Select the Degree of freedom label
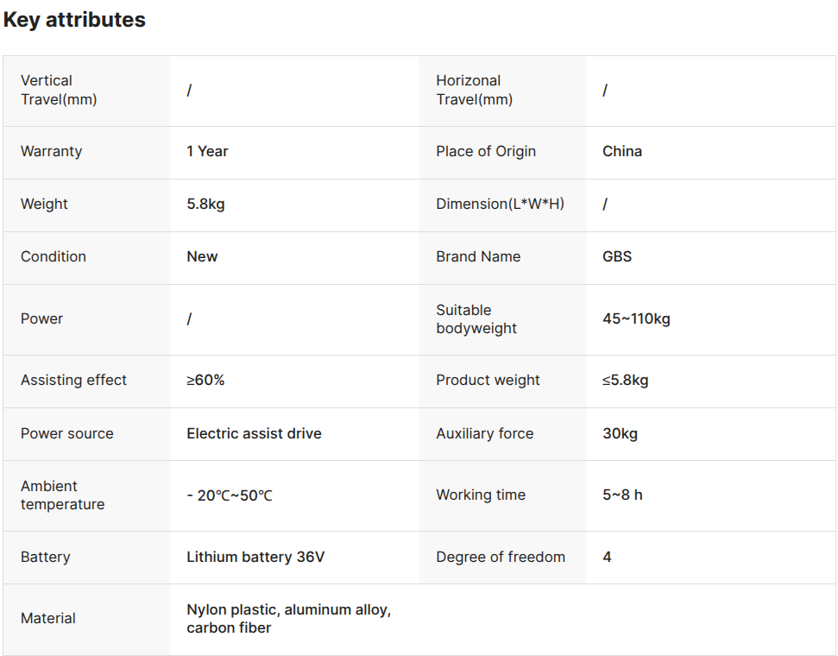The image size is (838, 656). pos(501,557)
